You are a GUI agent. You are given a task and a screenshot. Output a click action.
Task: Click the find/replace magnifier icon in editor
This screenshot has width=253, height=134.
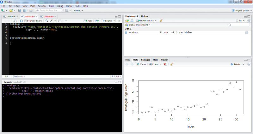(x=47, y=21)
